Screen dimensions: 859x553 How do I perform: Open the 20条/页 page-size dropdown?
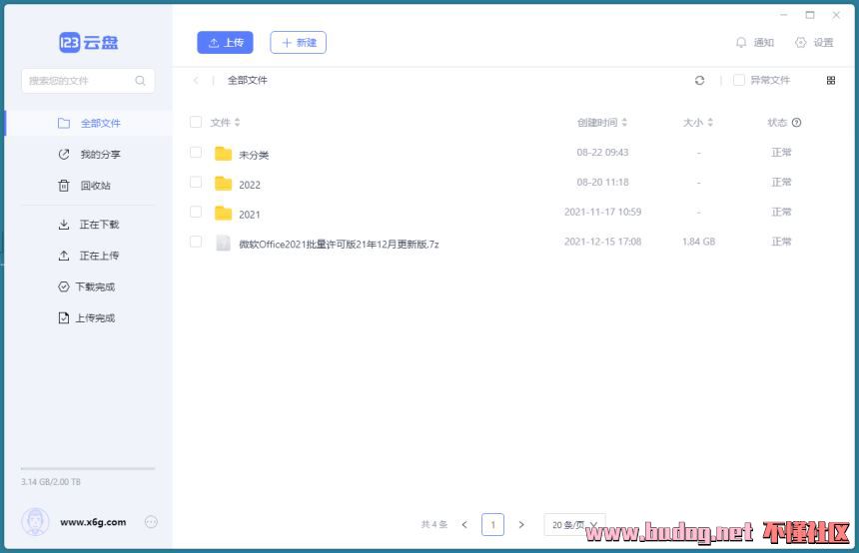point(574,524)
